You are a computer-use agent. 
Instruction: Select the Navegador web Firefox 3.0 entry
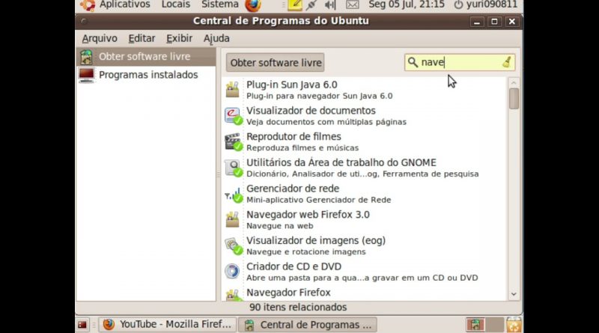(x=365, y=219)
